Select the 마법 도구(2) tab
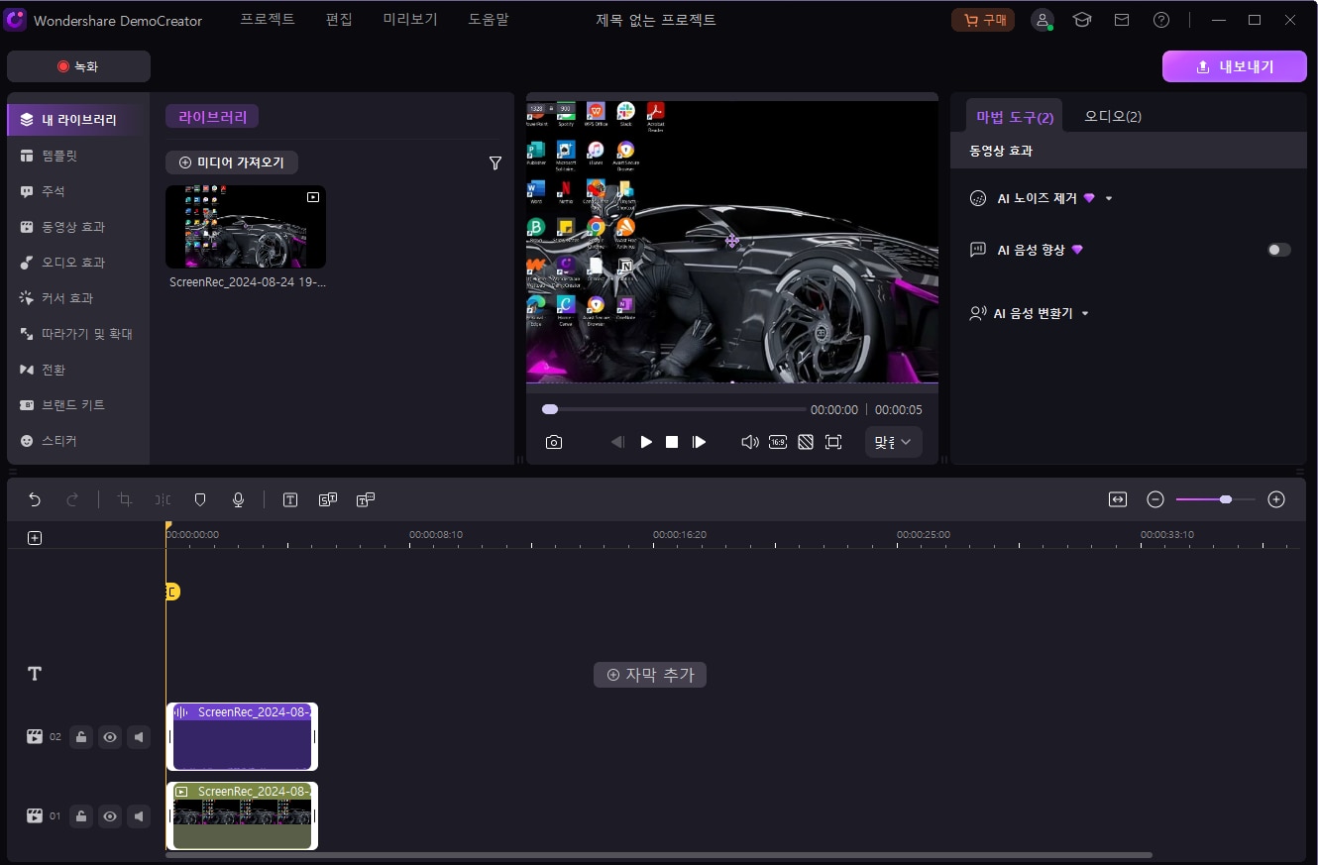Viewport: 1318px width, 865px height. click(1015, 116)
